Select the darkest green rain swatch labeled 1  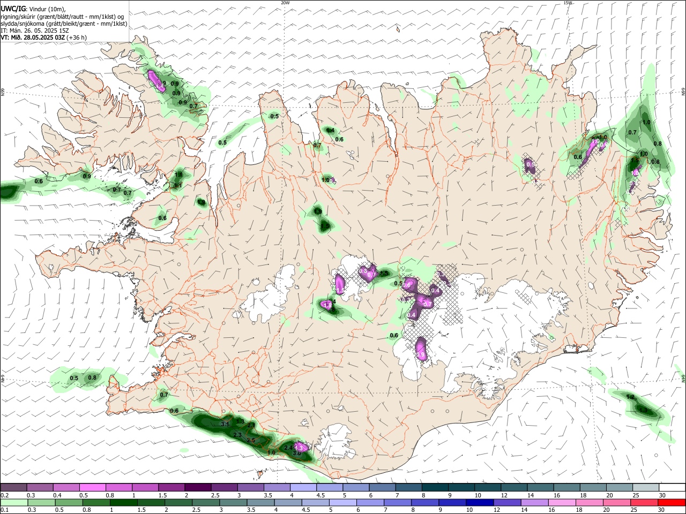point(124,502)
